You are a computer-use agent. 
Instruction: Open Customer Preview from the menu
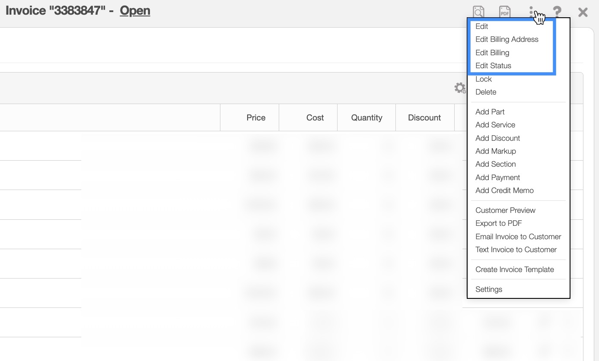(x=505, y=210)
